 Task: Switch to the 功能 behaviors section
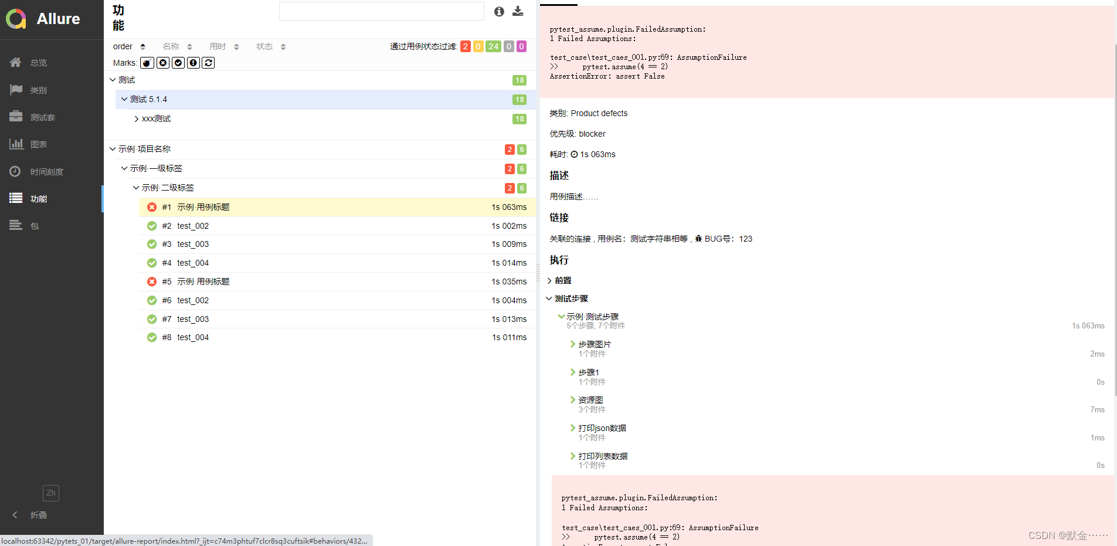point(39,198)
